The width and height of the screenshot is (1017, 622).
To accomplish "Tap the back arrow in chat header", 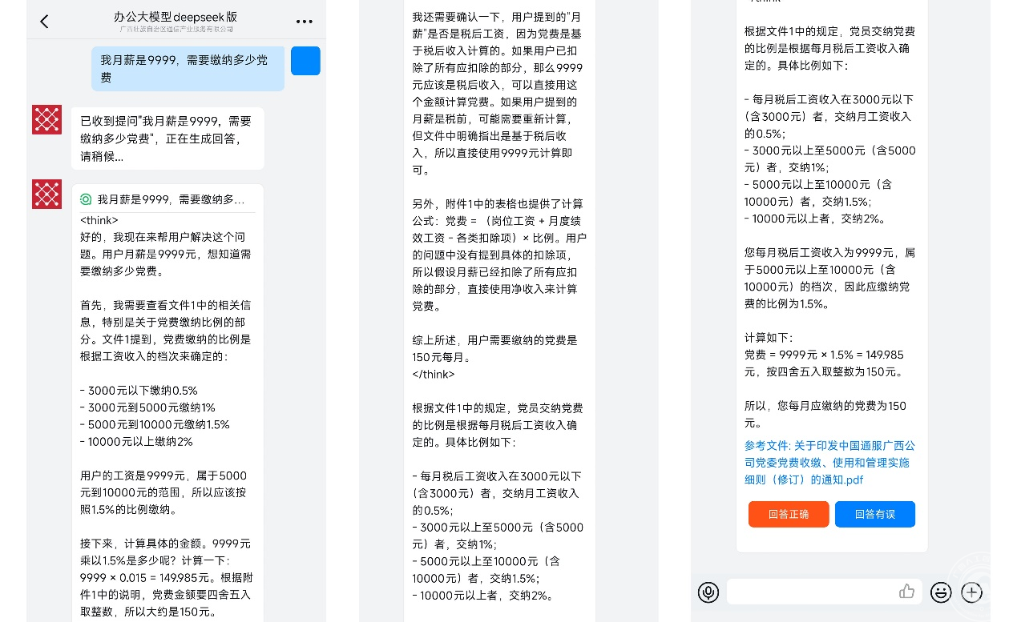I will 44,22.
